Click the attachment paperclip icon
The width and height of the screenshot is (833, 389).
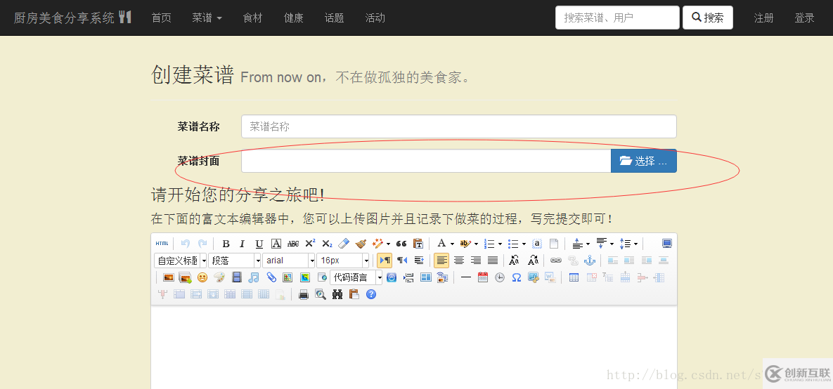(x=271, y=277)
